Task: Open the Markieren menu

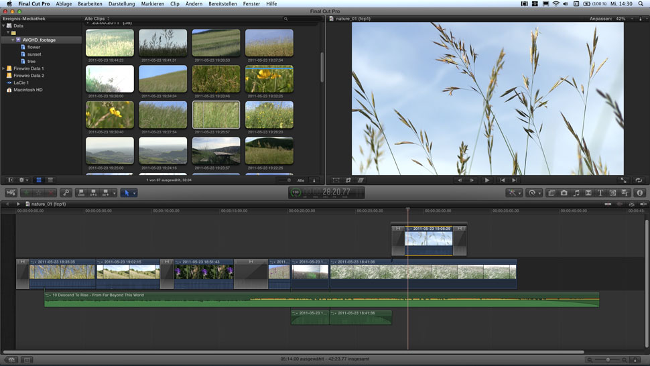Action: click(152, 4)
